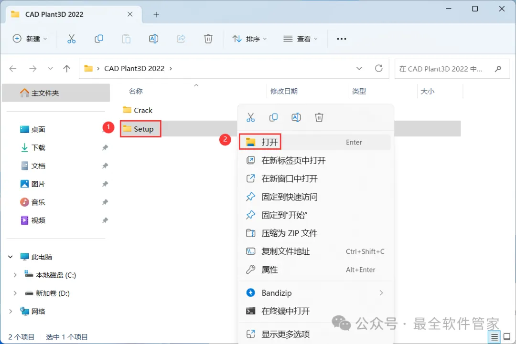Go up one folder level arrow
This screenshot has height=344, width=516.
(67, 68)
